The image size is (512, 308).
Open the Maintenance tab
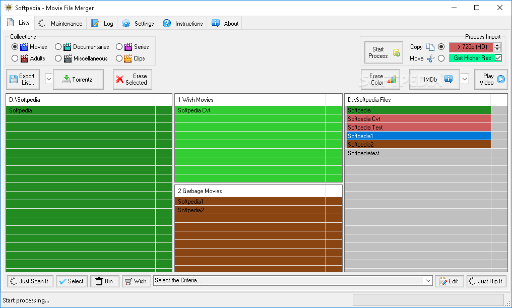click(x=60, y=24)
